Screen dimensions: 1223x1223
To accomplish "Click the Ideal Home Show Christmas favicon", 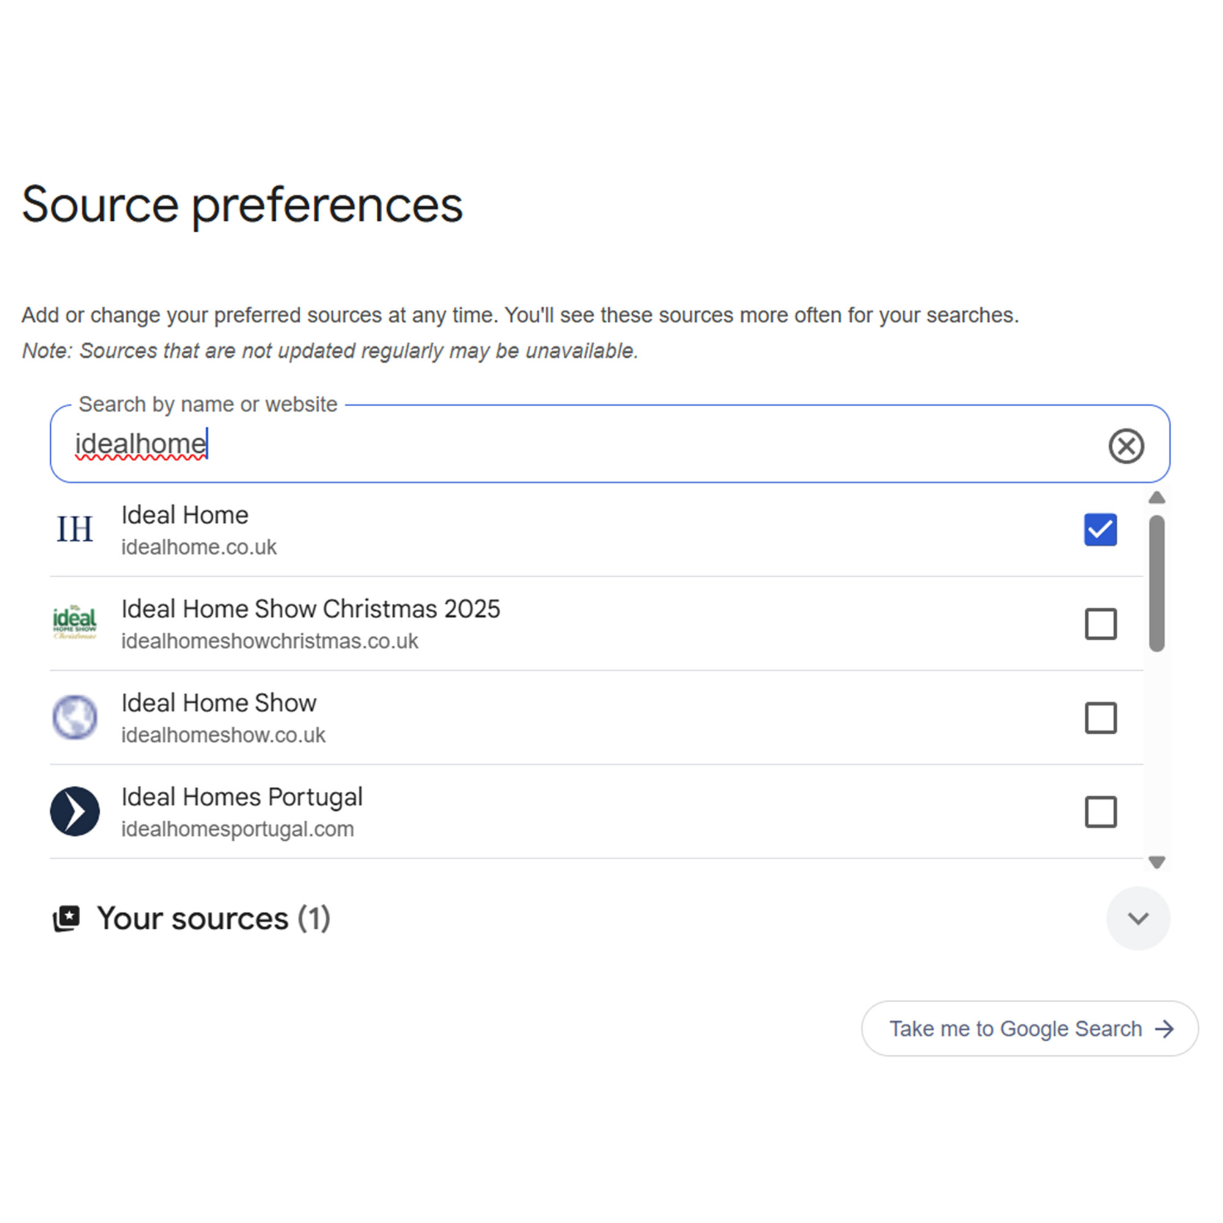I will pyautogui.click(x=74, y=623).
